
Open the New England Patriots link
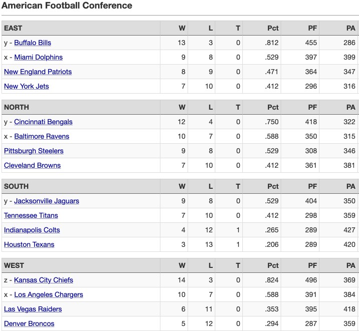coord(38,72)
